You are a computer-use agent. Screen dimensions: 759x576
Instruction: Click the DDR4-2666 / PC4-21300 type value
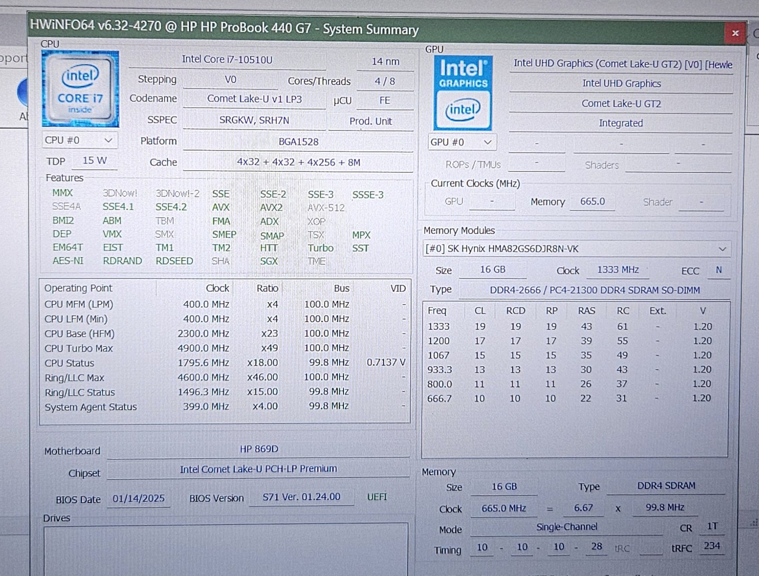(594, 290)
